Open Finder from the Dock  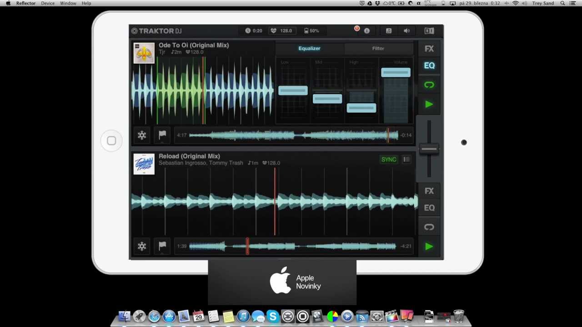(124, 316)
